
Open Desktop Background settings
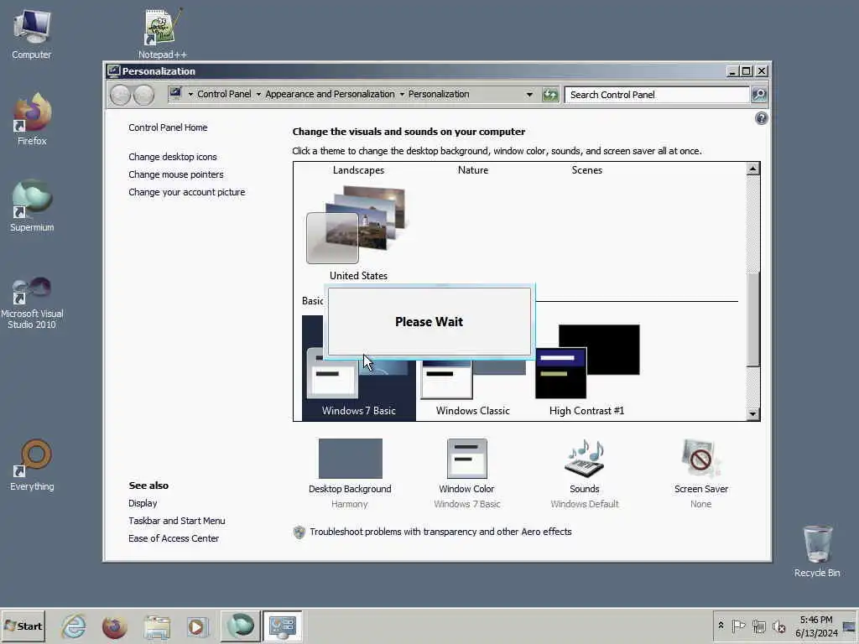tap(350, 473)
